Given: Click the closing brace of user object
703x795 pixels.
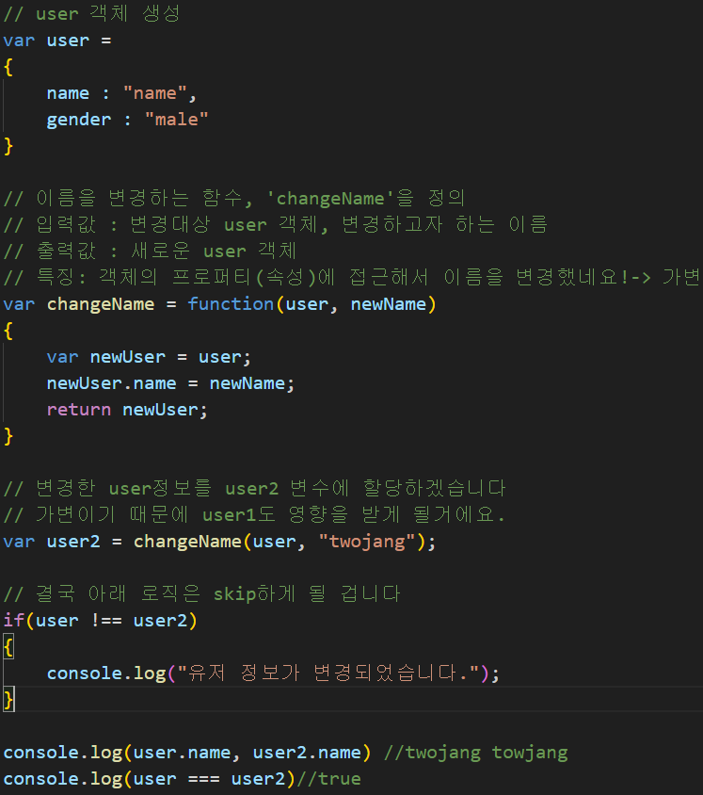Looking at the screenshot, I should click(8, 146).
